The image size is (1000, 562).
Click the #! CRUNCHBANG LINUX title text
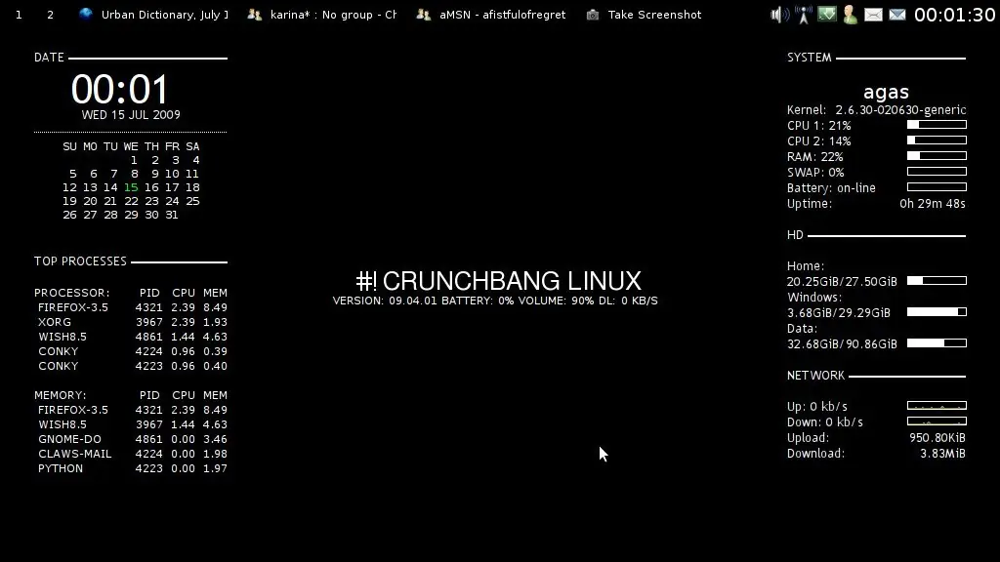tap(498, 281)
